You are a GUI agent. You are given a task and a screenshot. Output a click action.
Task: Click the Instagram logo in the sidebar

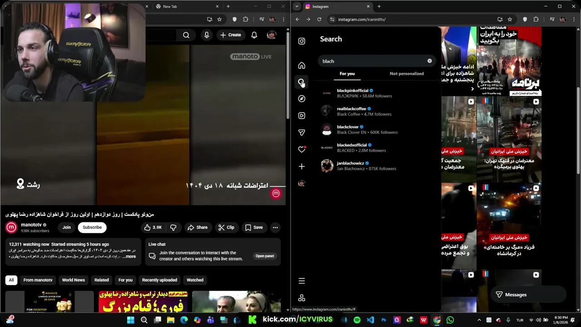(x=301, y=41)
